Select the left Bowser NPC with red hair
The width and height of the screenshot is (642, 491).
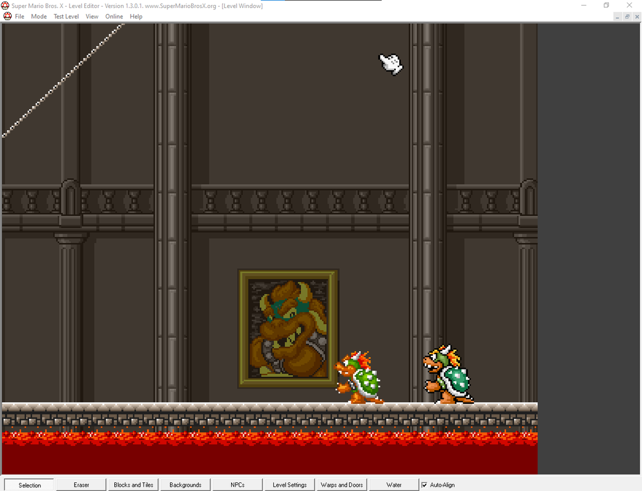359,377
